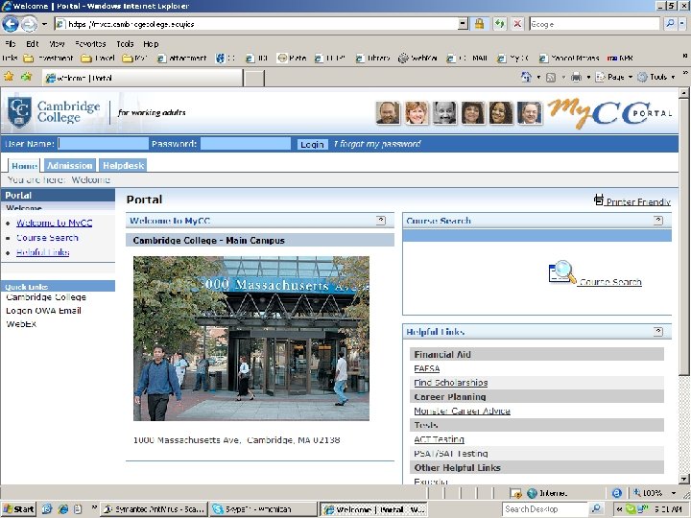
Task: Open the Yahoo! Movies favorite link
Action: coord(569,59)
